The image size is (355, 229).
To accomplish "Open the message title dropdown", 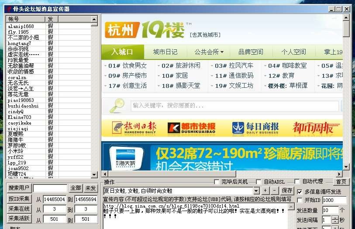I will pos(256,191).
